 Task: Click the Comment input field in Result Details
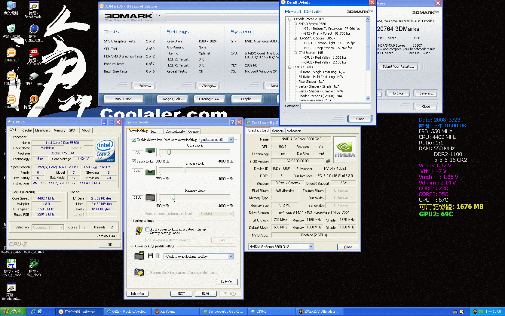[335, 106]
